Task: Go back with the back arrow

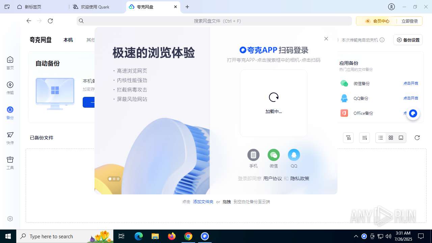Action: coord(29,21)
